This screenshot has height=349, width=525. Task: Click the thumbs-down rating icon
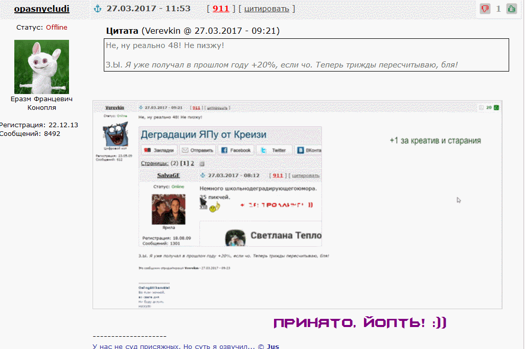pyautogui.click(x=485, y=9)
